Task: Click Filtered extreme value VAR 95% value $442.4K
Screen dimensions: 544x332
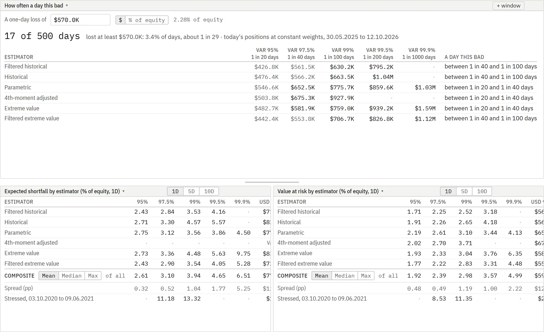Action: coord(266,119)
